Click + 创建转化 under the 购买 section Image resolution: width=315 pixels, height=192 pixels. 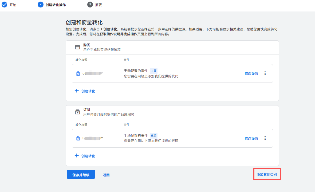coord(85,91)
